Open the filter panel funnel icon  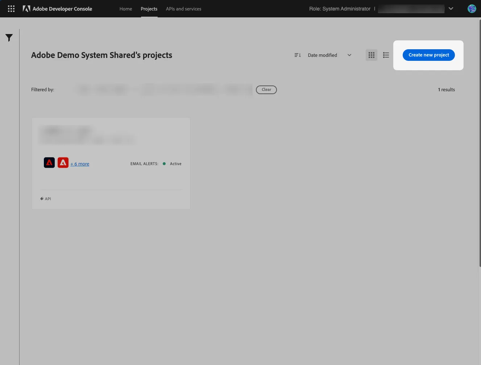tap(9, 38)
